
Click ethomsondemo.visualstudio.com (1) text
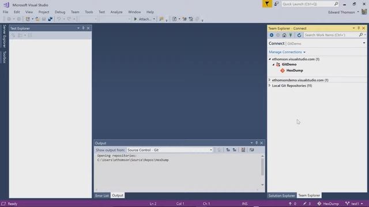click(x=300, y=80)
